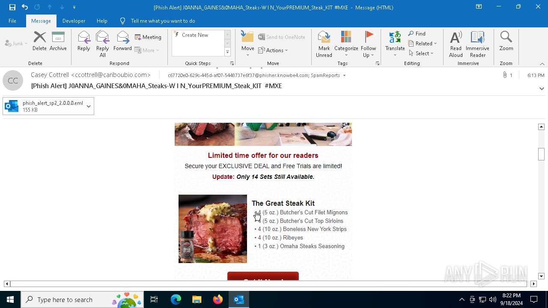Click Create New quick step

[199, 35]
